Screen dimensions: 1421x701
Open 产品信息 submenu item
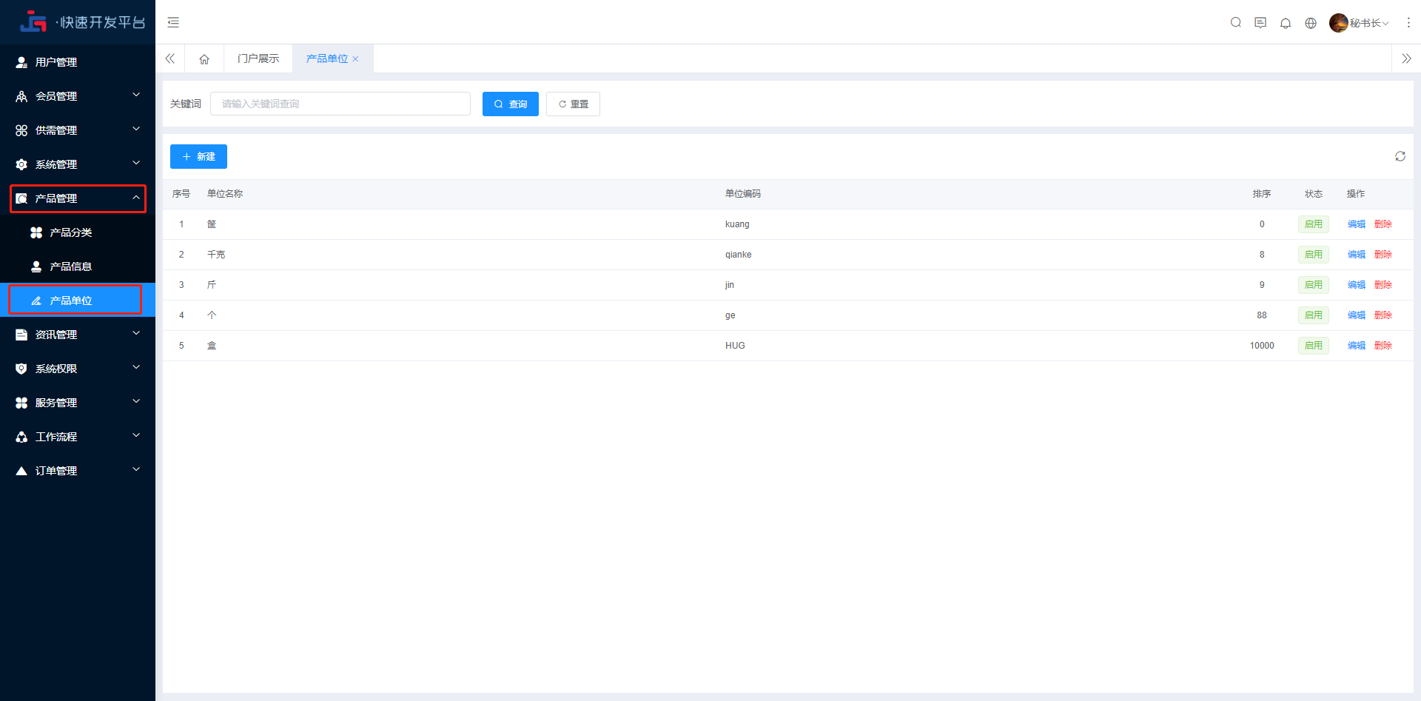(78, 266)
